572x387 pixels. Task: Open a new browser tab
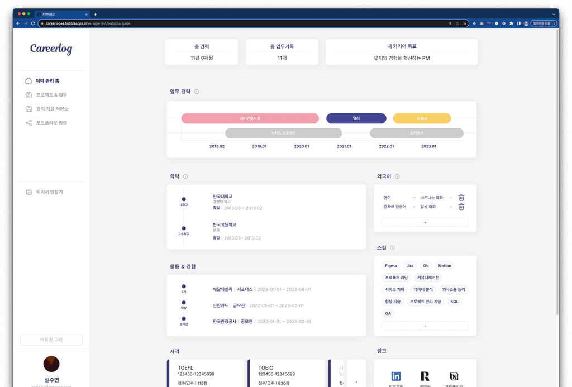coord(95,15)
